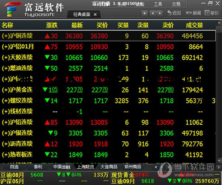The width and height of the screenshot is (222, 185).
Task: Sort by the 涨跌 column header
Action: tap(52, 25)
